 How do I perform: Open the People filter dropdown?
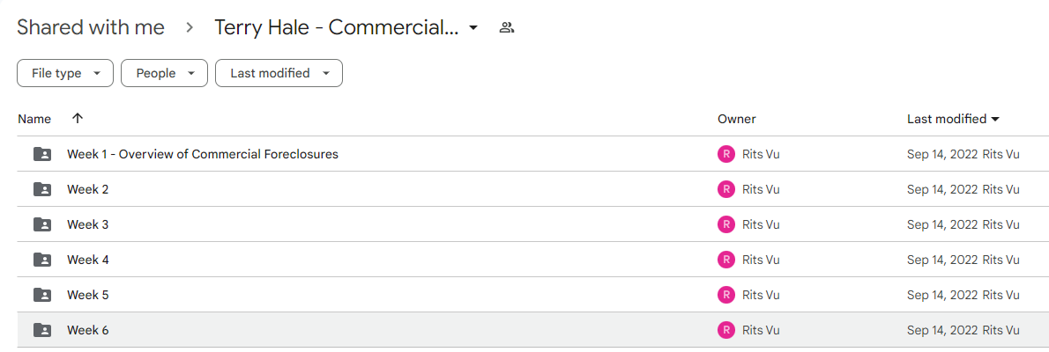(164, 73)
